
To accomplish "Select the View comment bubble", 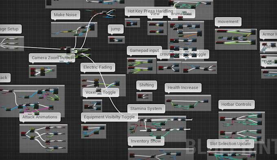I will point(155,14).
